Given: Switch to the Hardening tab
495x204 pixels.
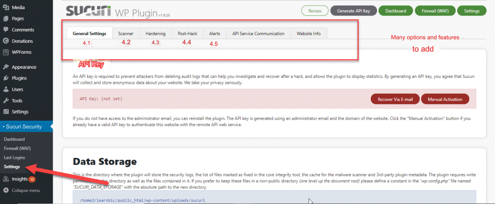Looking at the screenshot, I should [155, 34].
